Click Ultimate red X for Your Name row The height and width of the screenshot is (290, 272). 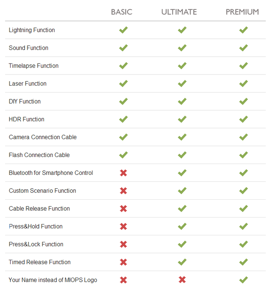tap(182, 280)
